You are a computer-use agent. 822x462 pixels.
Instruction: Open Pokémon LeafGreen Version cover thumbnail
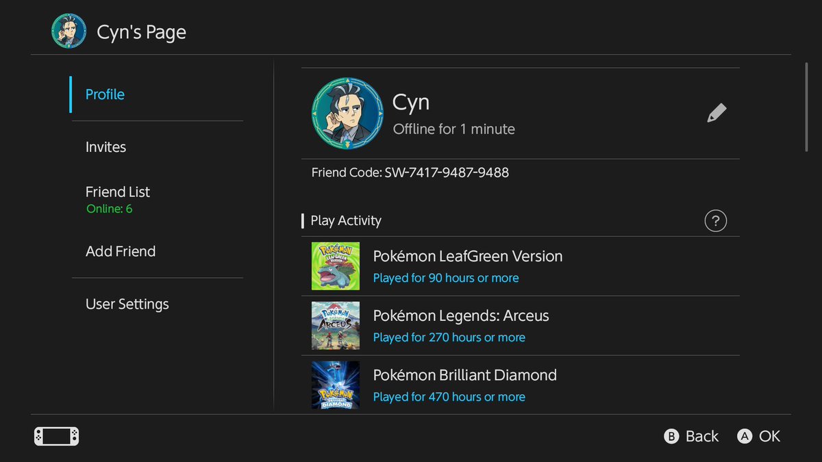tap(335, 266)
